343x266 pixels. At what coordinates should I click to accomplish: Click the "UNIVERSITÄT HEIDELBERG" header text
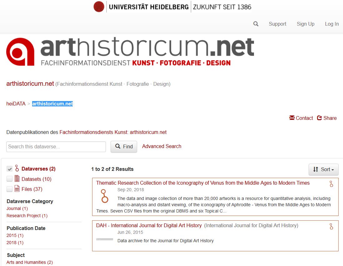[x=149, y=7]
